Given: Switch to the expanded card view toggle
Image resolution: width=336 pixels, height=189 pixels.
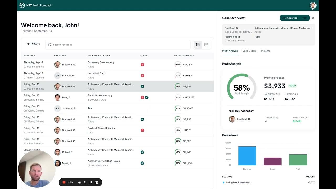Looking at the screenshot, I should (x=206, y=45).
